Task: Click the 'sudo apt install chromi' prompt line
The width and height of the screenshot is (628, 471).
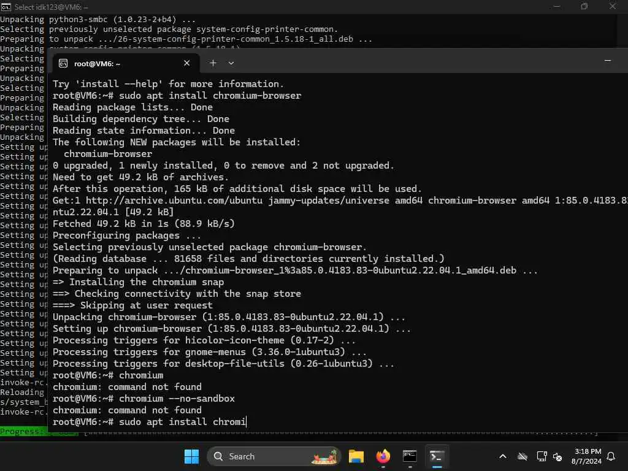Action: (x=150, y=422)
